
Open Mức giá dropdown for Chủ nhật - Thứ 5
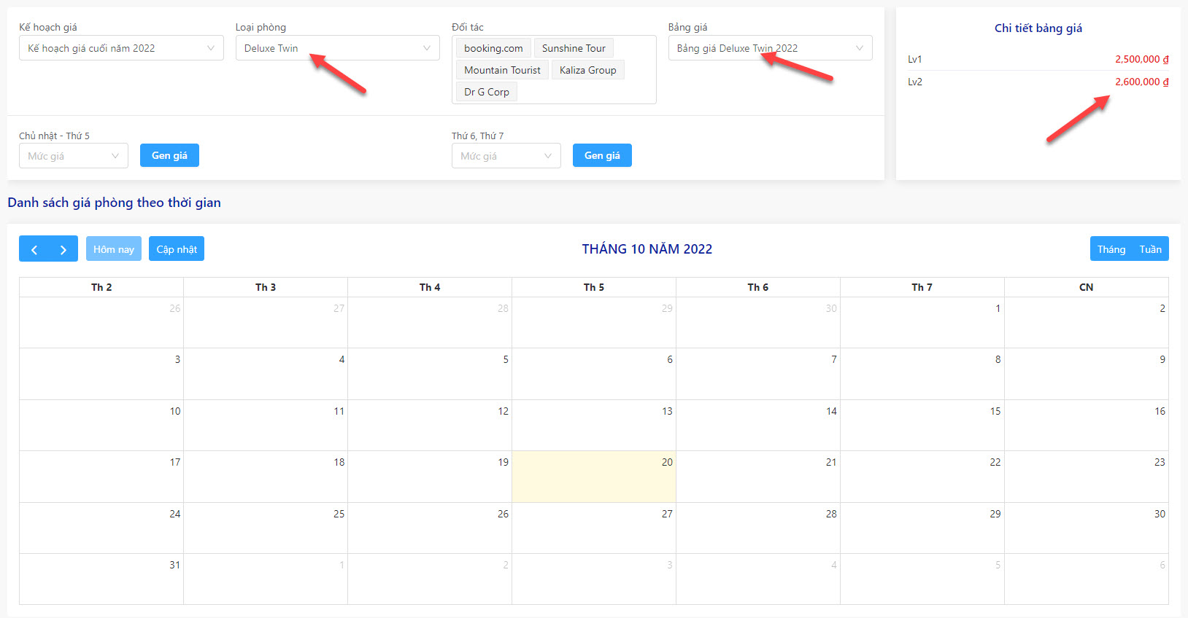point(74,156)
